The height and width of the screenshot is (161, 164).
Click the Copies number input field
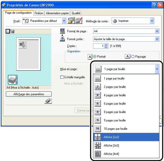click(99, 46)
